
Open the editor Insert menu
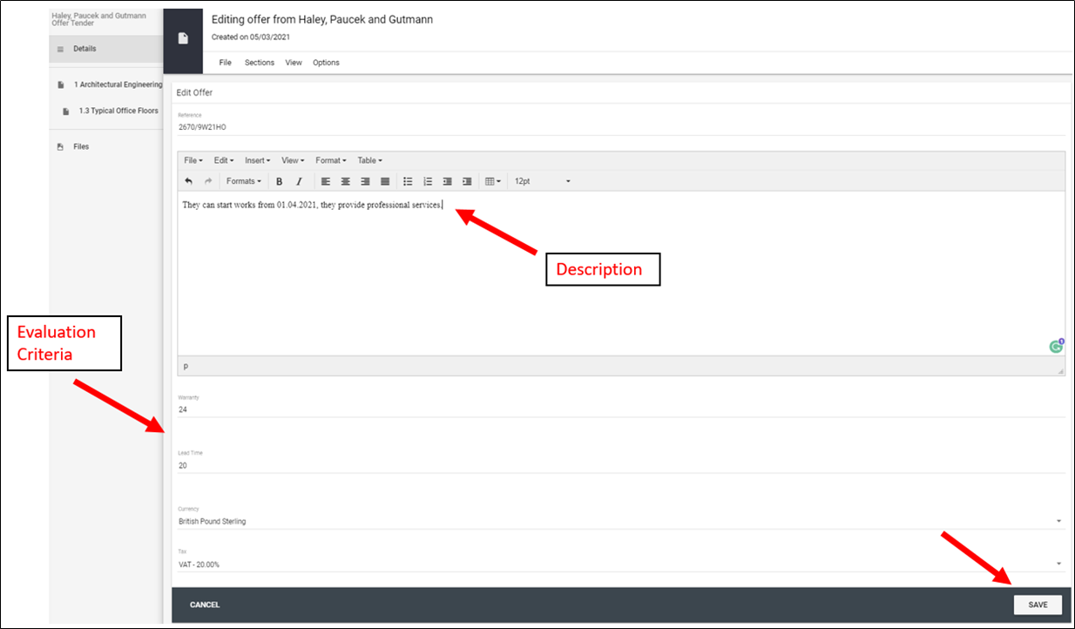coord(257,160)
